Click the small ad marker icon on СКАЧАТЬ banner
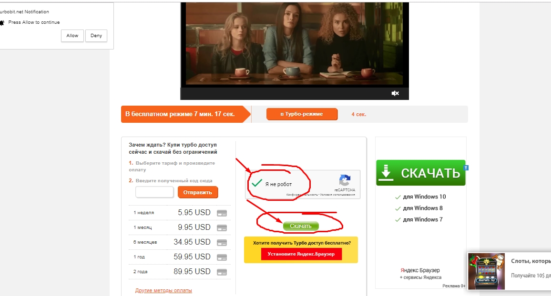Viewport: 551px width, 296px height. point(466,168)
